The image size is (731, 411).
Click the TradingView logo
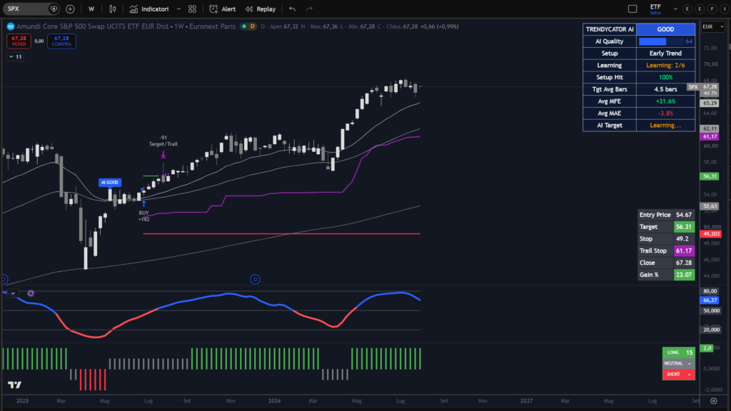[14, 385]
